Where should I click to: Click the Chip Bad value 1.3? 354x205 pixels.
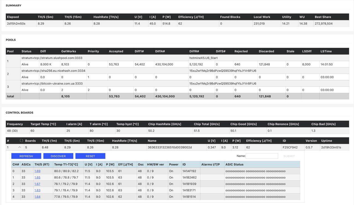(x=313, y=131)
